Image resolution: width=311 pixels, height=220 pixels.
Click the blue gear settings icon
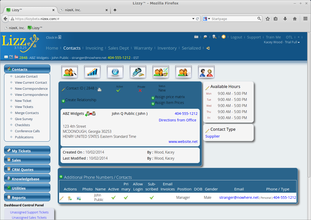point(115,72)
